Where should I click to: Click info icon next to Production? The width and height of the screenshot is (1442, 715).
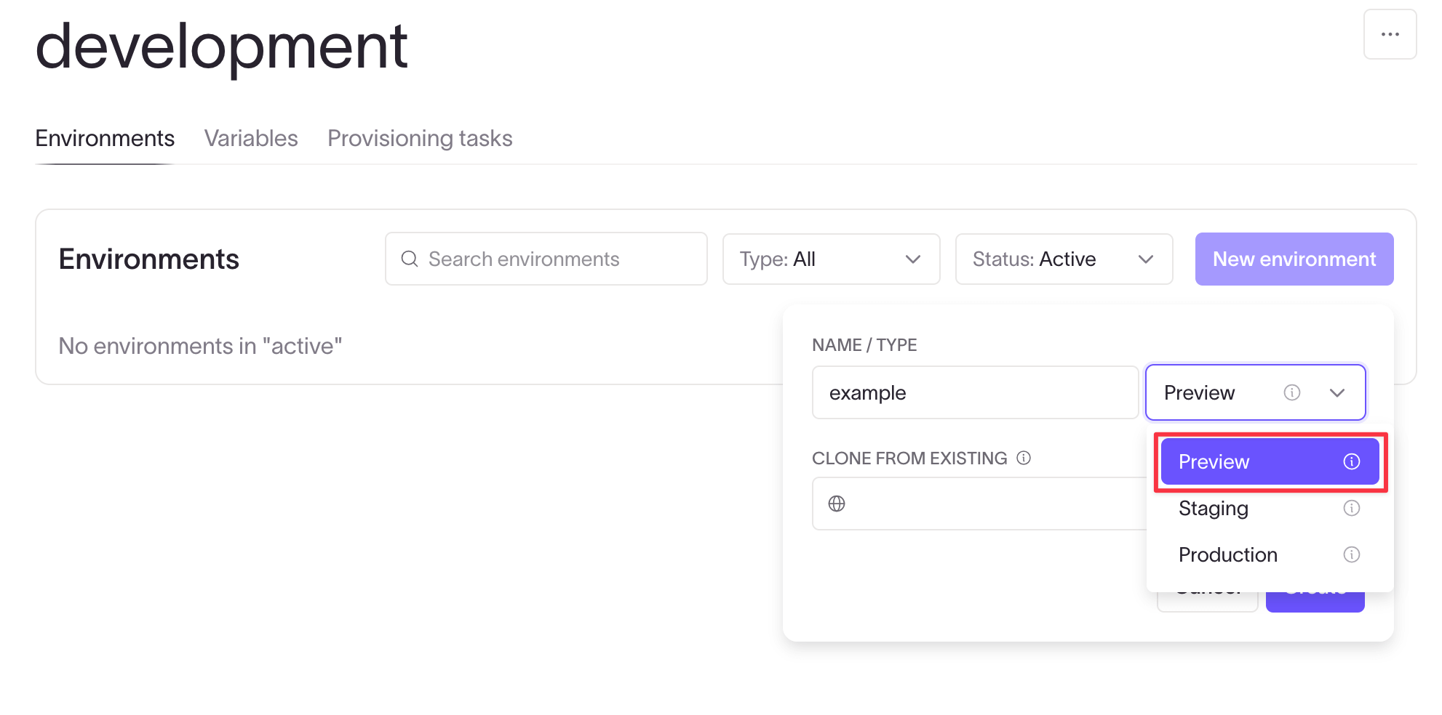point(1352,554)
